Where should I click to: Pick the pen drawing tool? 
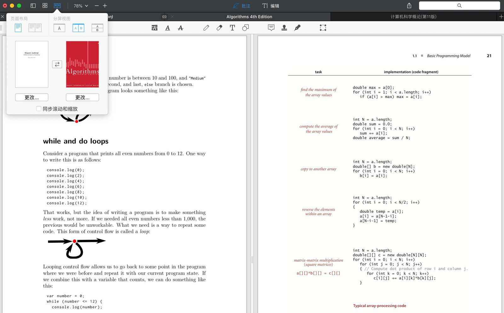(x=206, y=28)
